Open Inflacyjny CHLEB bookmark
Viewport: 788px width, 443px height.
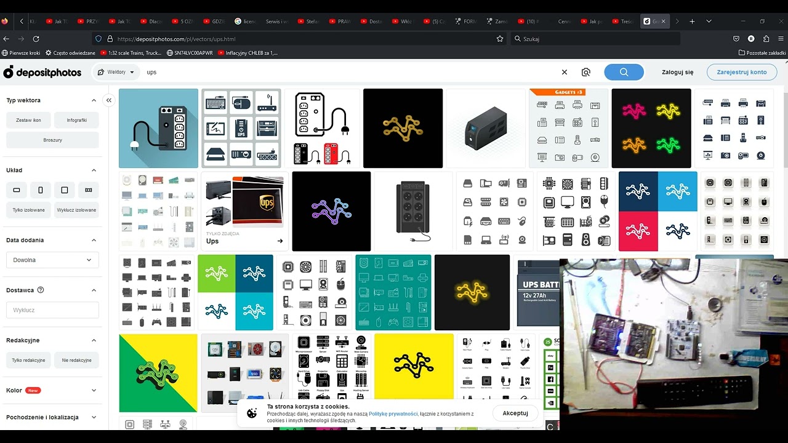pos(247,53)
